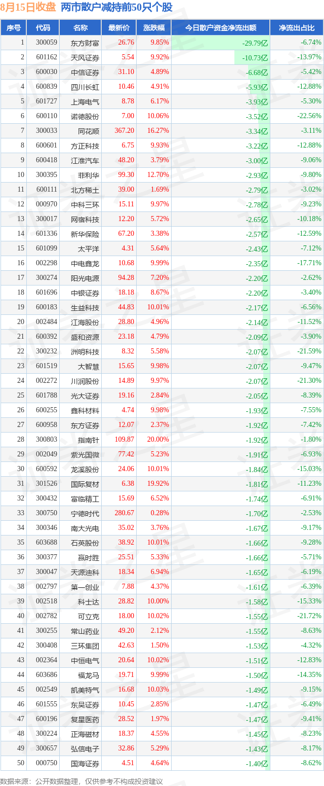Select the name 紫光国微
Screen dimensions: 324x786
pos(85,454)
